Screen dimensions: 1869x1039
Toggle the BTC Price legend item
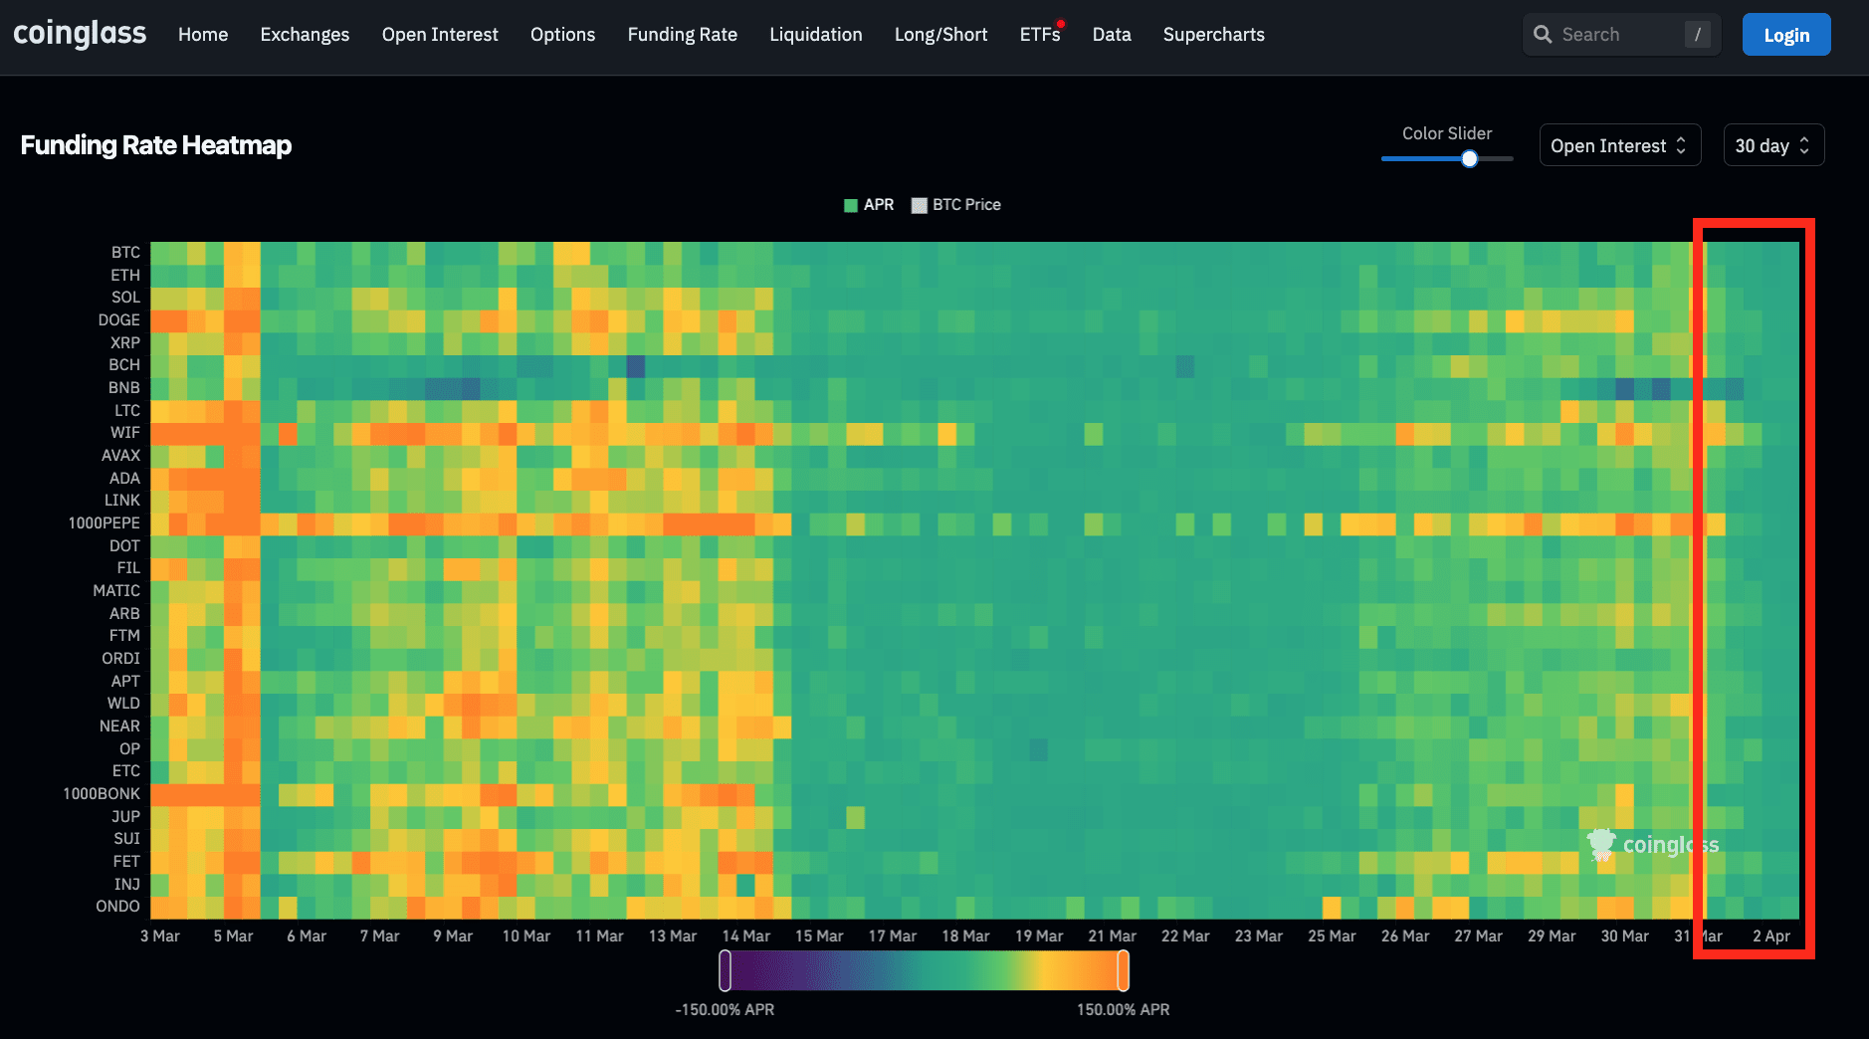point(954,205)
